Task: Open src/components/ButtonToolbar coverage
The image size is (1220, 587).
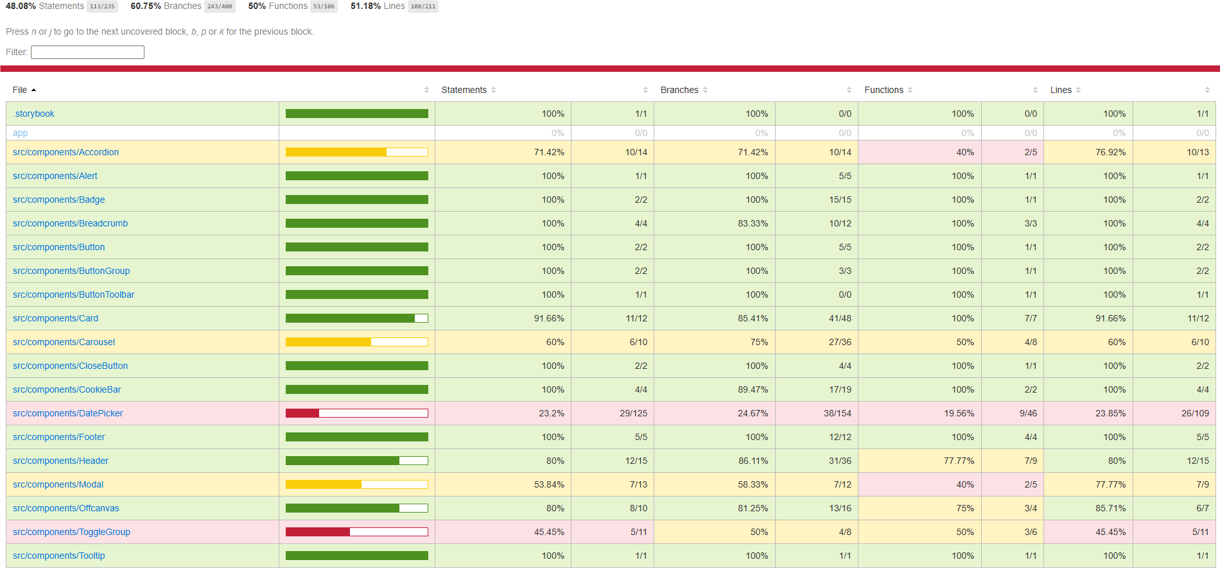Action: 74,294
